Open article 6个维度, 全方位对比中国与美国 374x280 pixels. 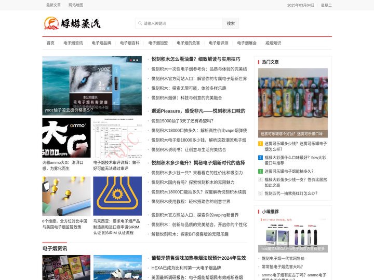[x=65, y=224]
